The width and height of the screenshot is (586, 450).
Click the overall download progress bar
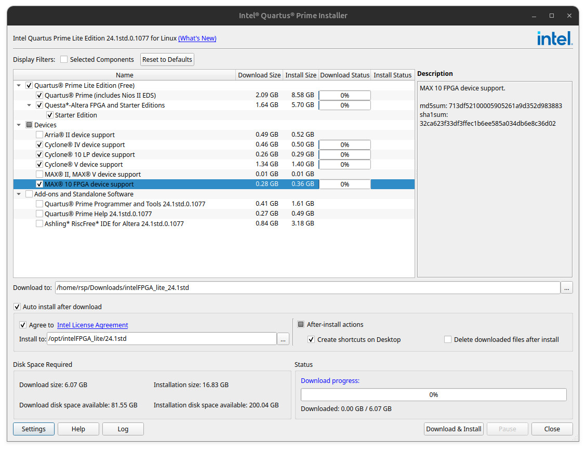point(433,395)
